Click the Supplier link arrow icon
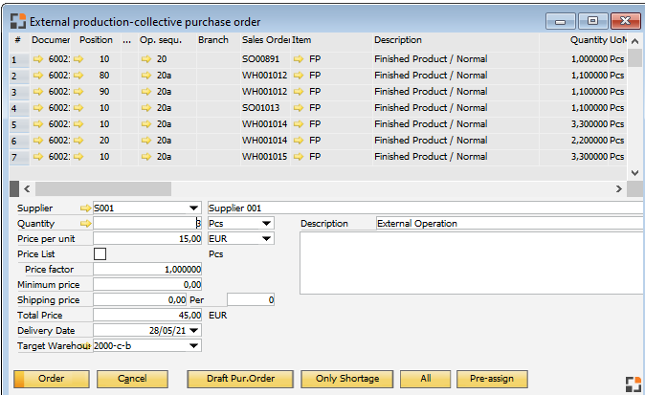This screenshot has height=395, width=645. point(86,208)
